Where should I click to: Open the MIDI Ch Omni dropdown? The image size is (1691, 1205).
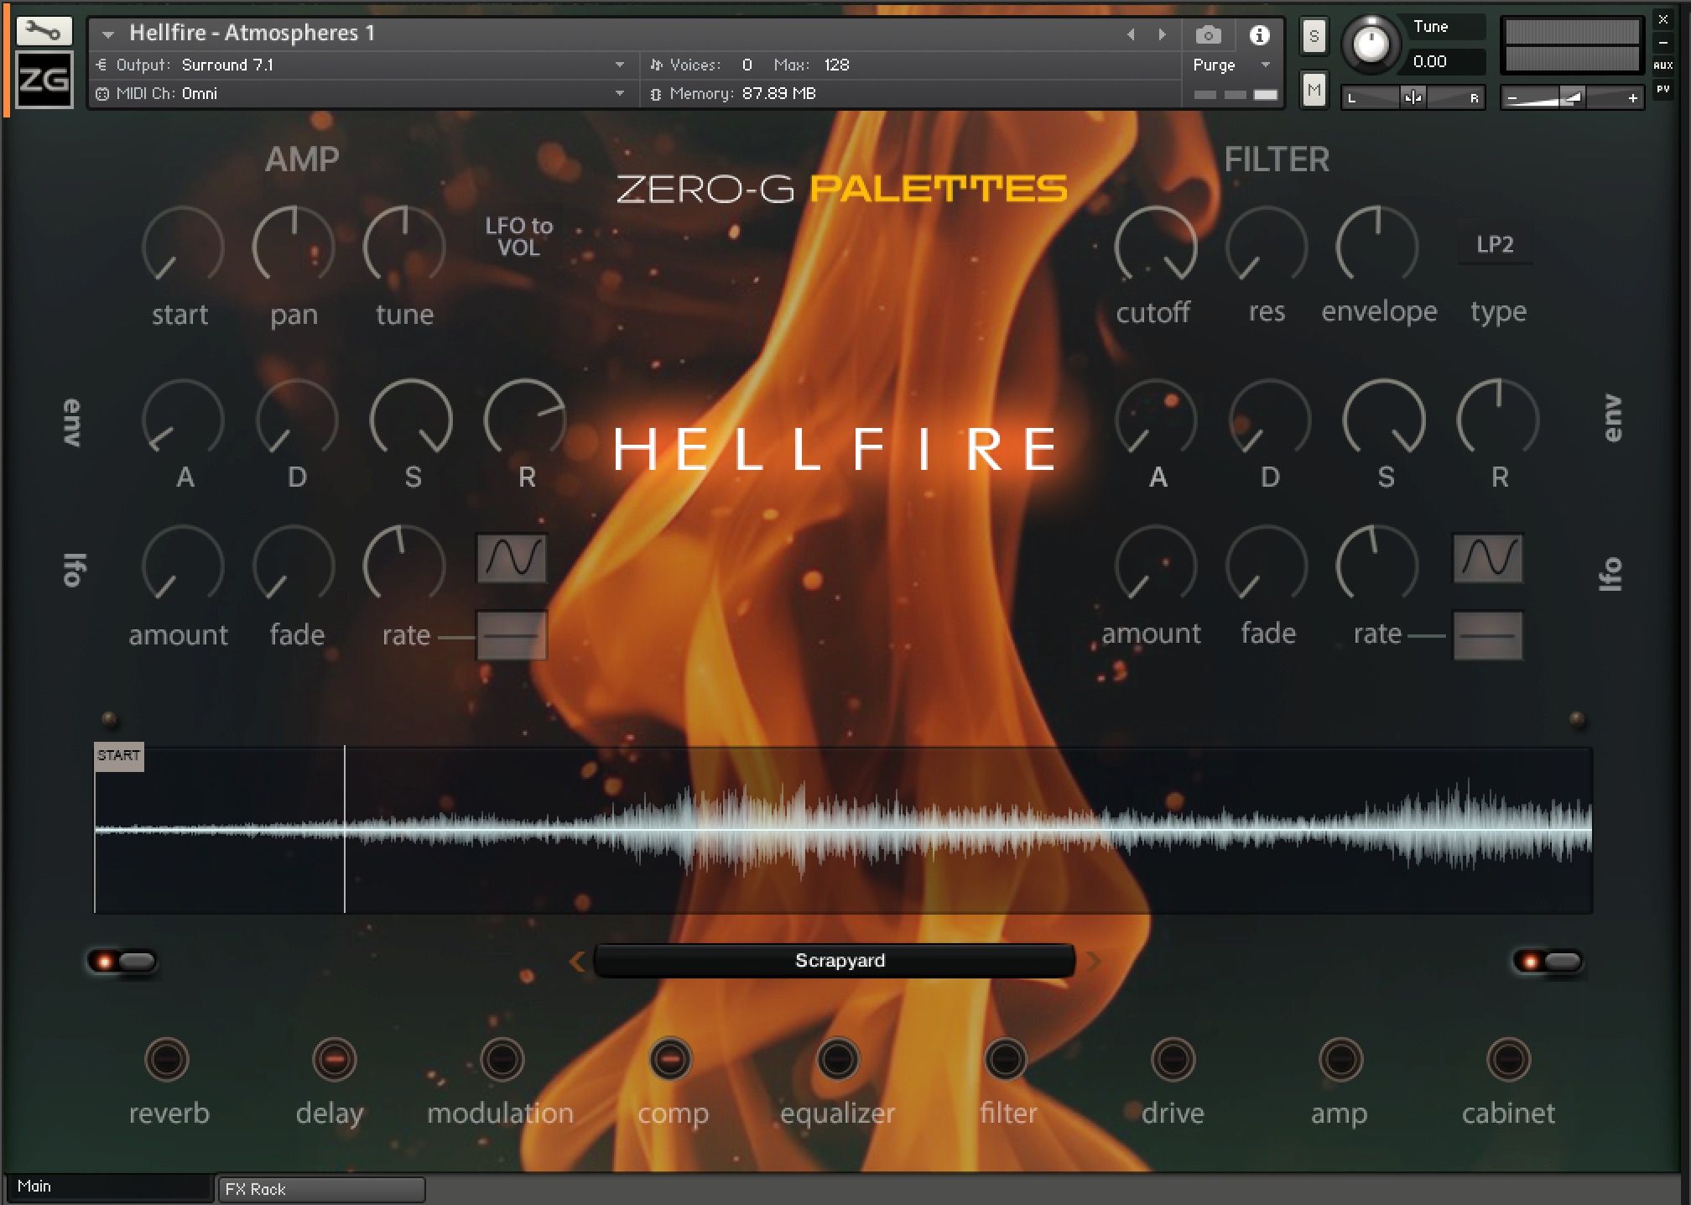coord(619,94)
